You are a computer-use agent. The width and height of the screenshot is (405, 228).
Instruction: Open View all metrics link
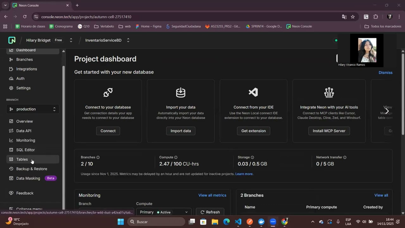point(212,195)
